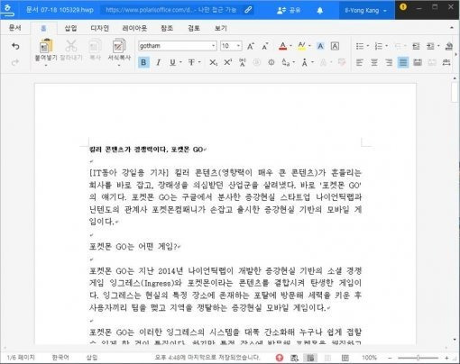Click the 100% zoom level
The image size is (460, 364).
click(x=369, y=358)
